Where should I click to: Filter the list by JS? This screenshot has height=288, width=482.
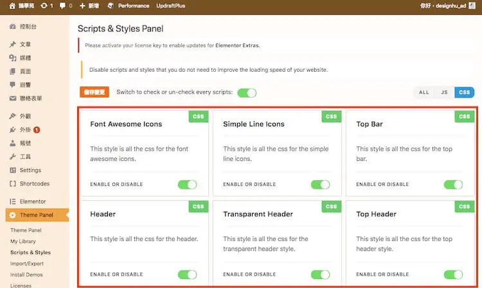[x=444, y=92]
